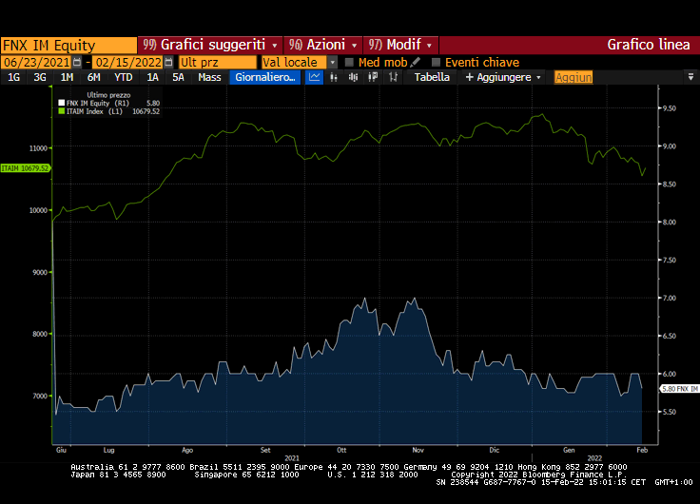Viewport: 700px width, 504px height.
Task: Enable the Med mob checkbox
Action: click(x=349, y=62)
